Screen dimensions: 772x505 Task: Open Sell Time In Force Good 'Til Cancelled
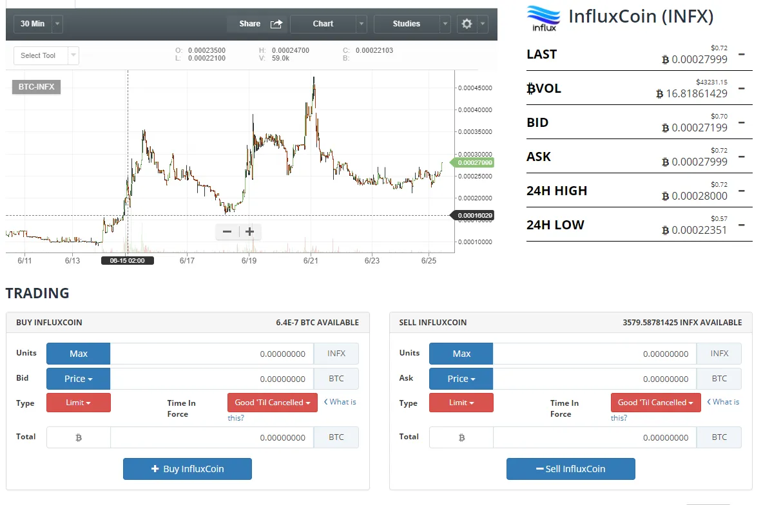coord(656,403)
